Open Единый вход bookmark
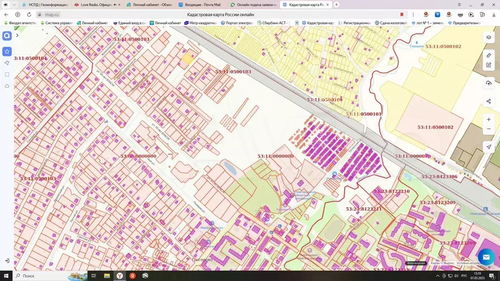The height and width of the screenshot is (281, 500). coord(129,23)
